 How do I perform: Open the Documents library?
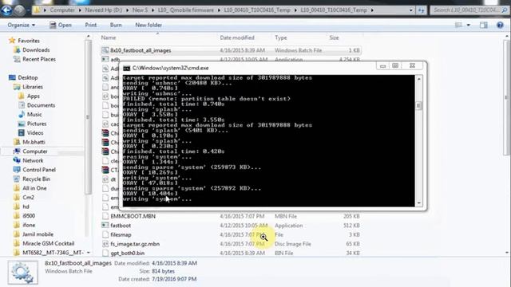pos(41,105)
